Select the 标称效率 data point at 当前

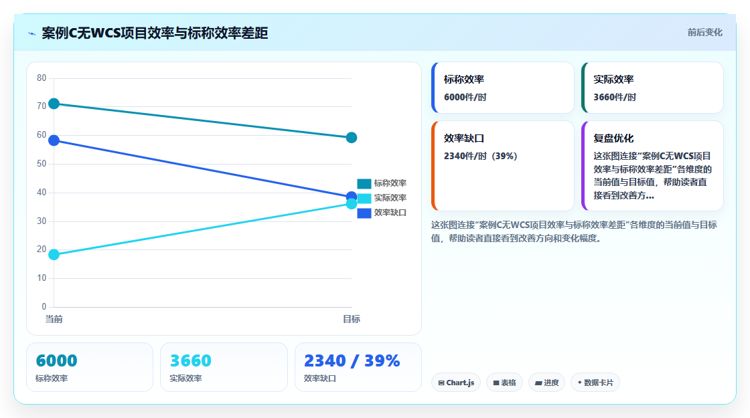coord(54,104)
